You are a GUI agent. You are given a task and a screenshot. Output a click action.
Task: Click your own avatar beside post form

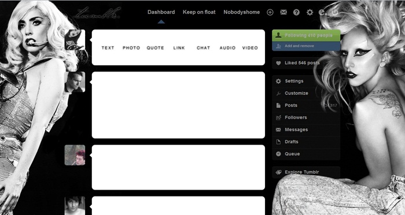coord(75,40)
